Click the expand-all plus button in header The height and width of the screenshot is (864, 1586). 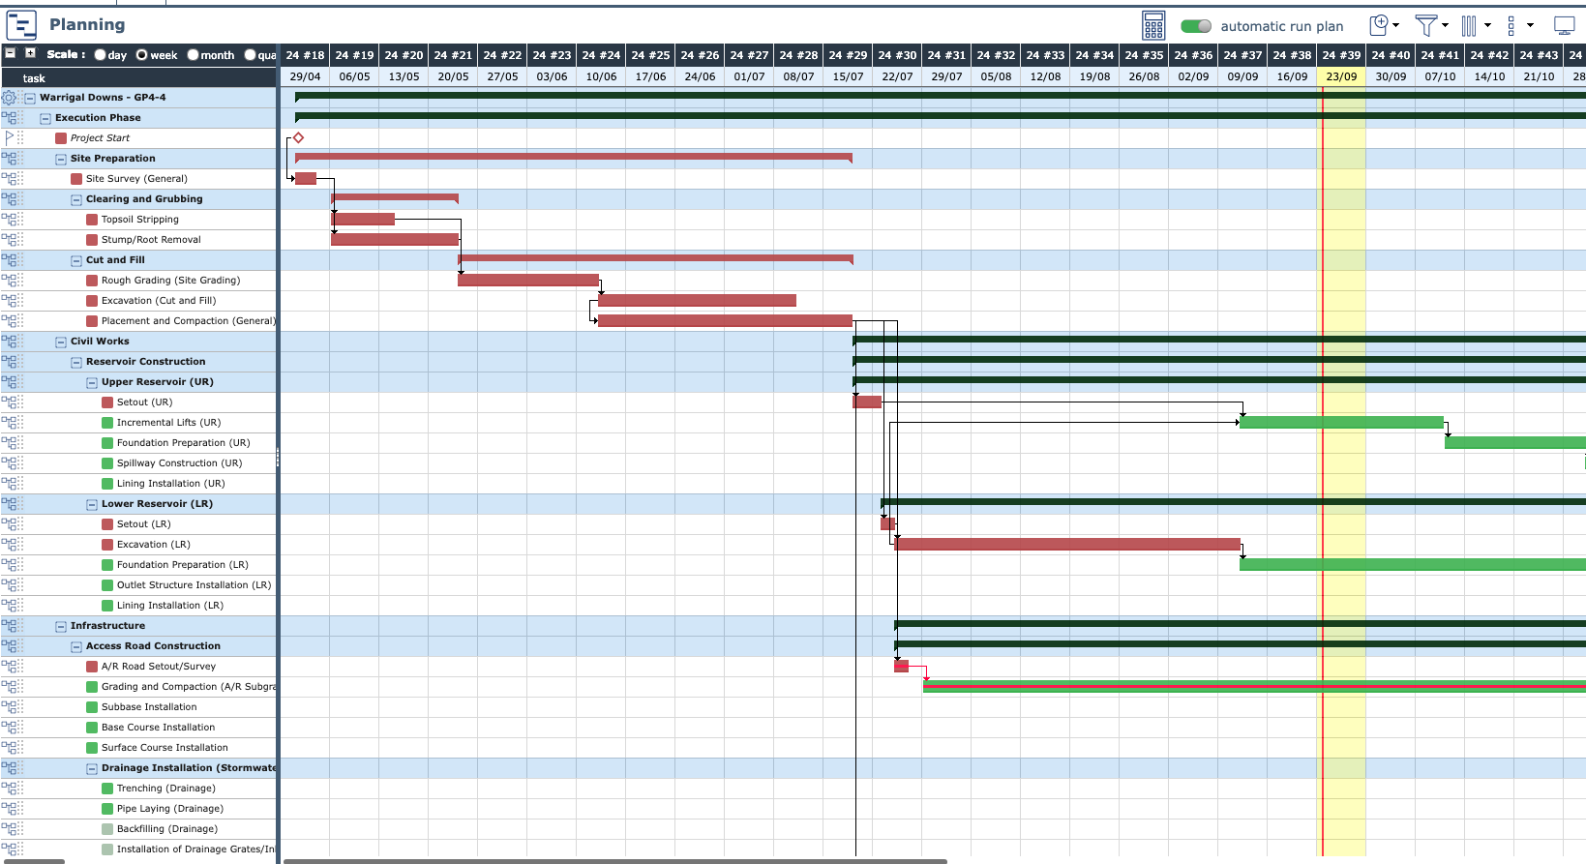(x=30, y=54)
